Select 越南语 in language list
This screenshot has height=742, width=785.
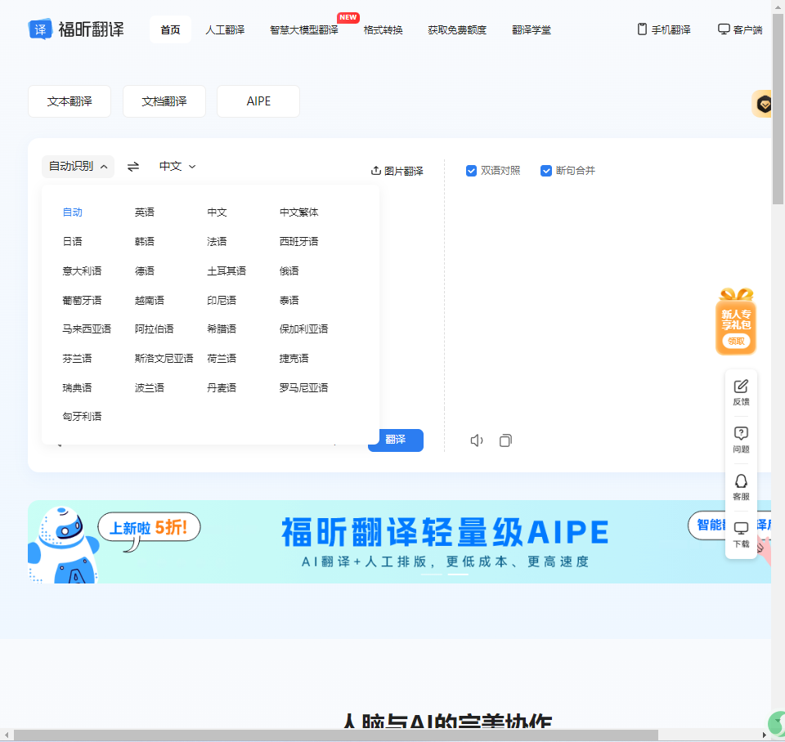tap(149, 300)
